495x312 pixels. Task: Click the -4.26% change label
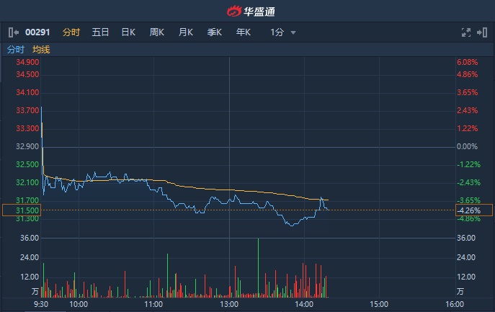pos(468,210)
